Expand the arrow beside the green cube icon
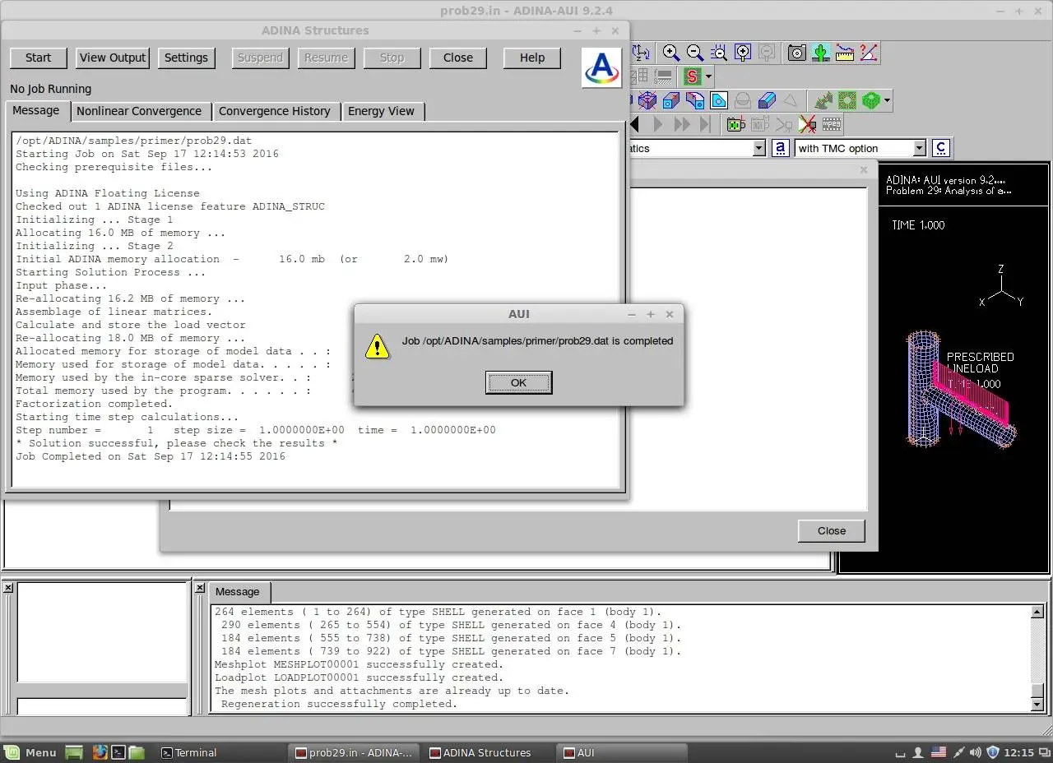 point(887,100)
